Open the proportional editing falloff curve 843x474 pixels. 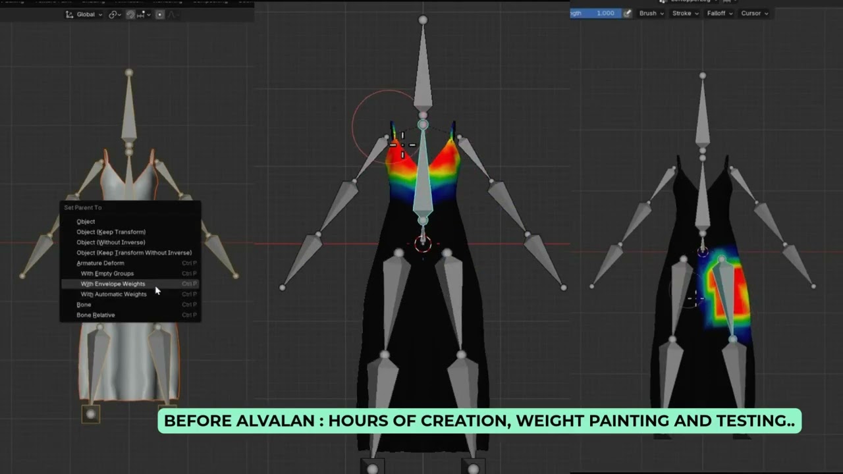[173, 14]
